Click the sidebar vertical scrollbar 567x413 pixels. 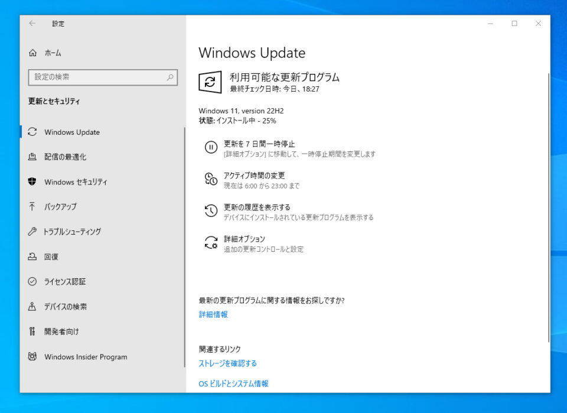(184, 248)
